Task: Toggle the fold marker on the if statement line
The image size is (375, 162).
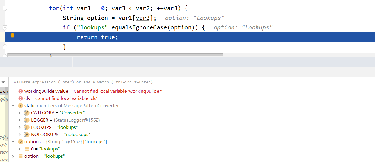Action: (x=5, y=27)
